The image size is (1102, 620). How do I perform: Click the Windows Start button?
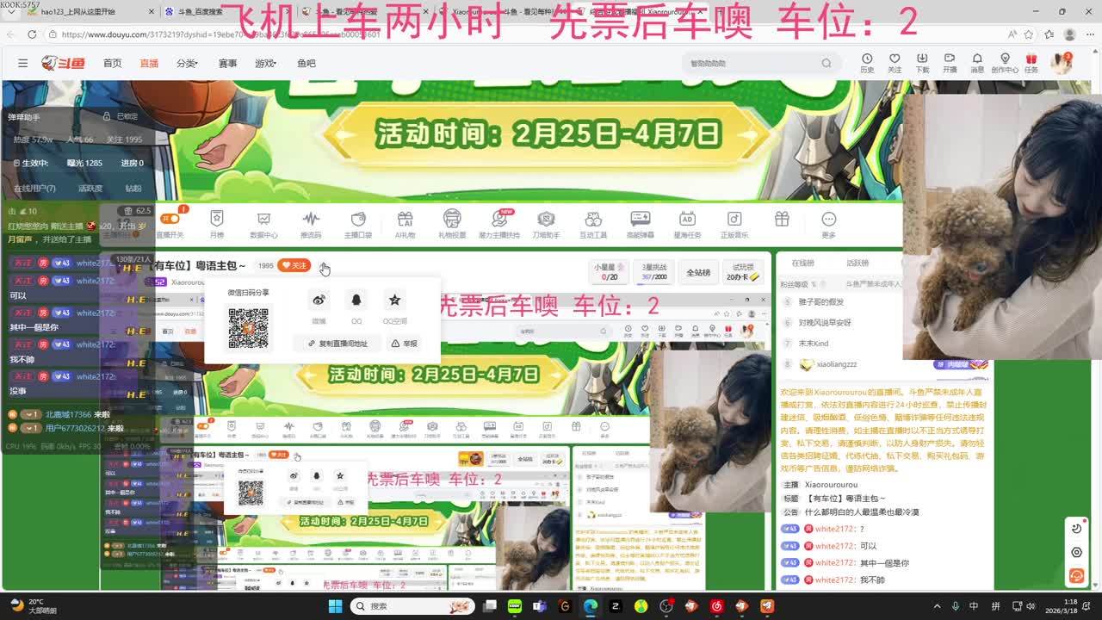(335, 606)
